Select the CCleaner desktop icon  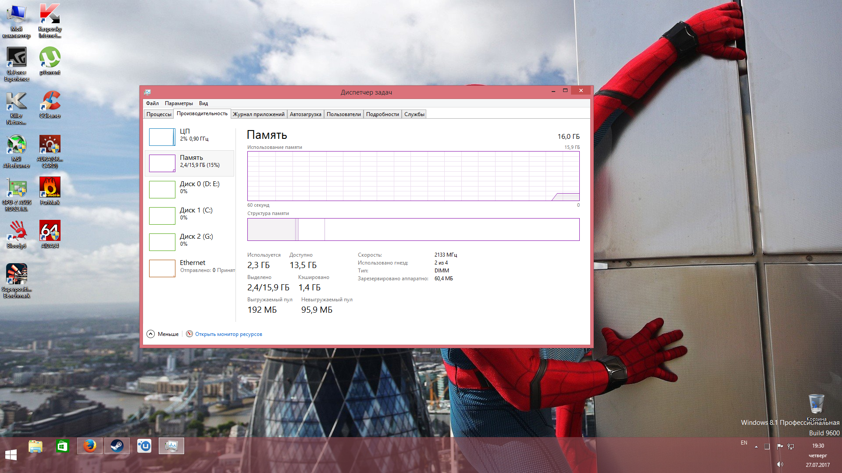(50, 104)
